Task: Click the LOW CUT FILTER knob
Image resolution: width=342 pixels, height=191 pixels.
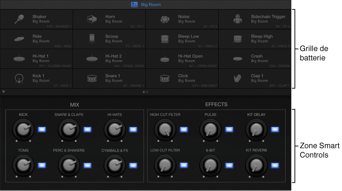Action: (x=165, y=165)
